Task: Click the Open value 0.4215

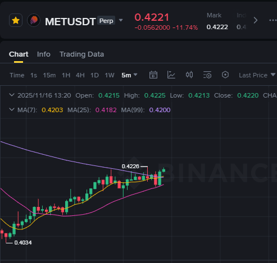Action: pos(109,95)
